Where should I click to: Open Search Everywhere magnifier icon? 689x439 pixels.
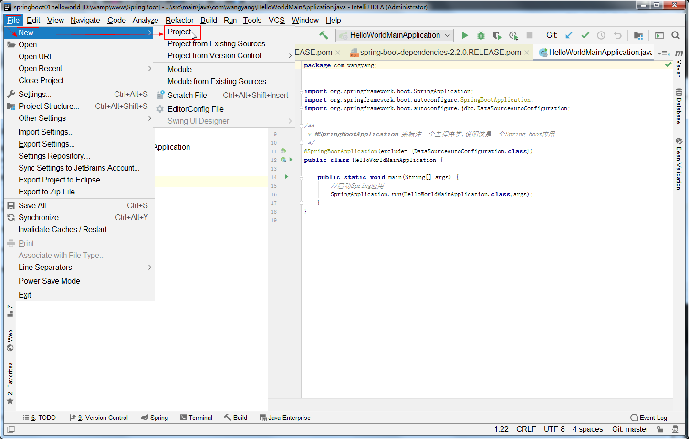click(x=676, y=35)
